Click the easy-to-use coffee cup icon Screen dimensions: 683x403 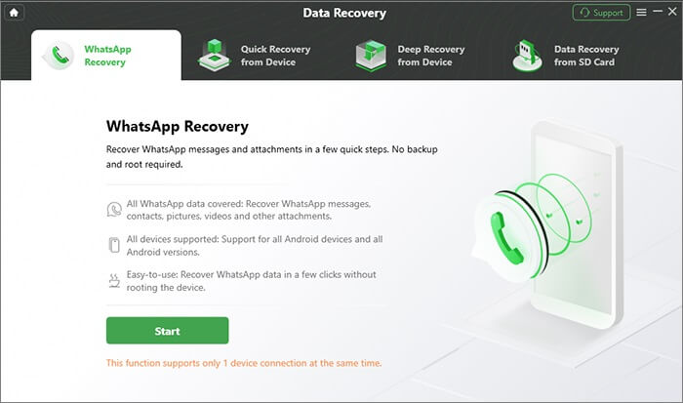click(x=114, y=281)
